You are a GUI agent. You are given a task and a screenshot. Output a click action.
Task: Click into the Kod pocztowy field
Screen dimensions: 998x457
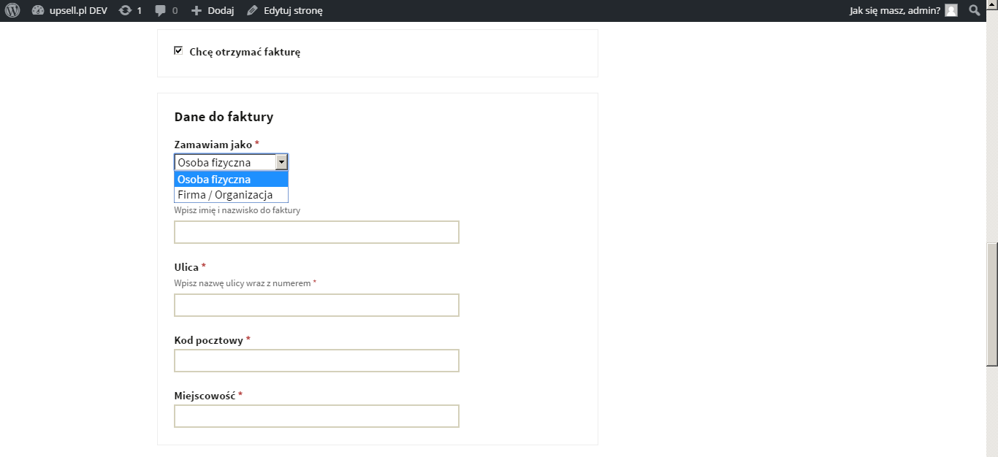click(x=316, y=361)
